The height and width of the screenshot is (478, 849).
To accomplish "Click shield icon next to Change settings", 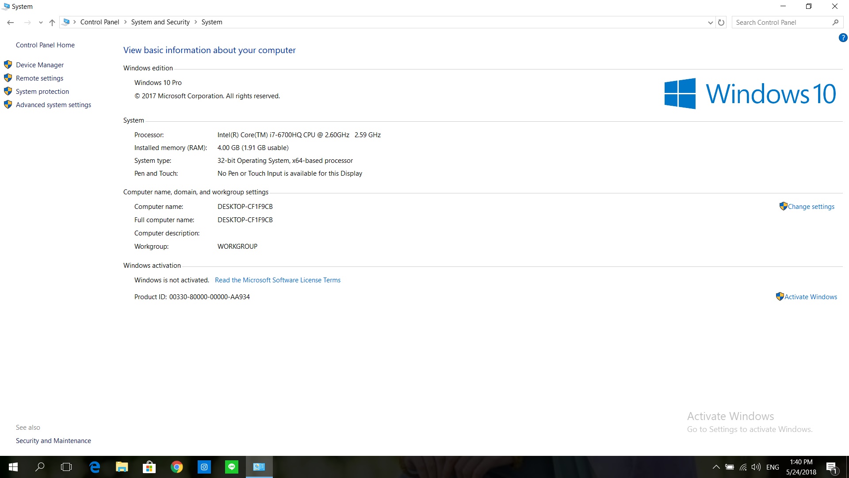I will click(x=783, y=206).
